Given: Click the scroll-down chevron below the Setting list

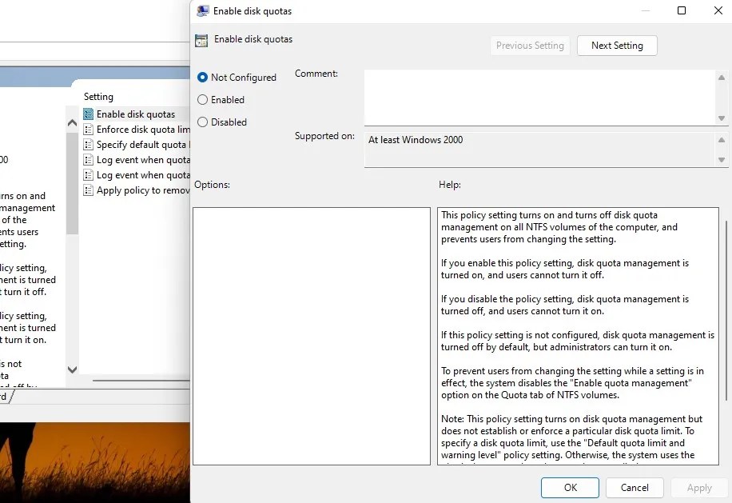Looking at the screenshot, I should click(72, 369).
